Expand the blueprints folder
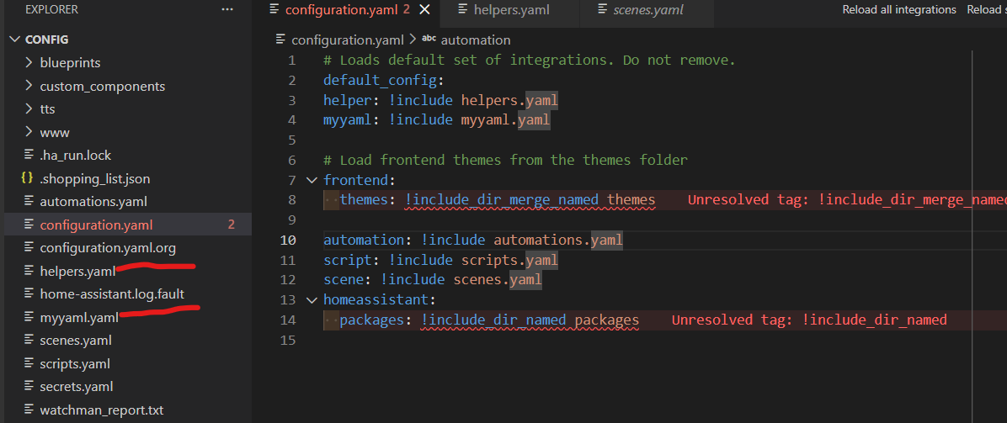 coord(70,63)
